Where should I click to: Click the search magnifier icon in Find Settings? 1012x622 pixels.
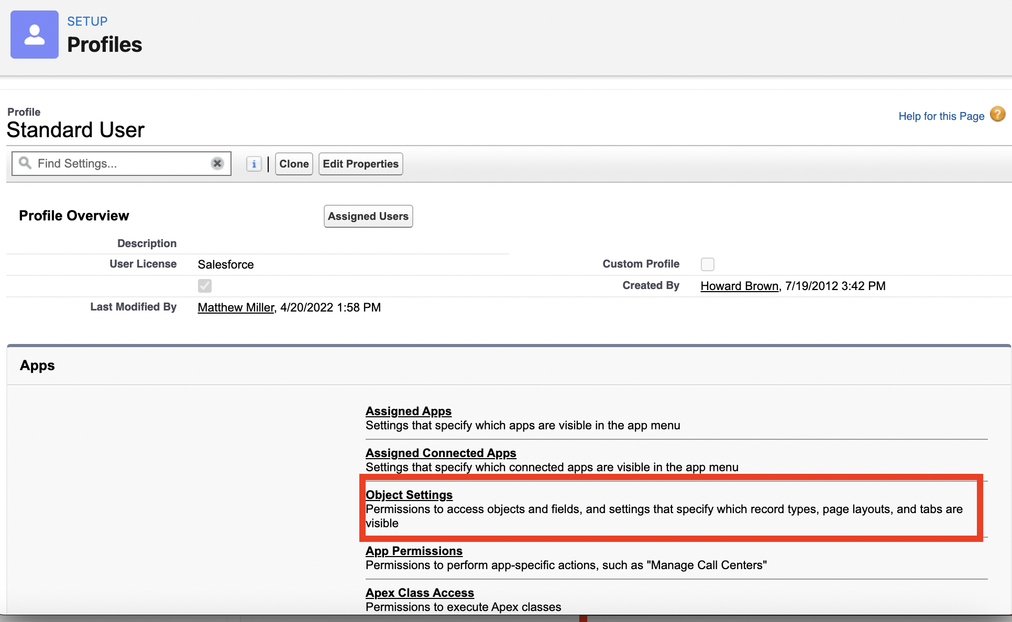point(25,163)
